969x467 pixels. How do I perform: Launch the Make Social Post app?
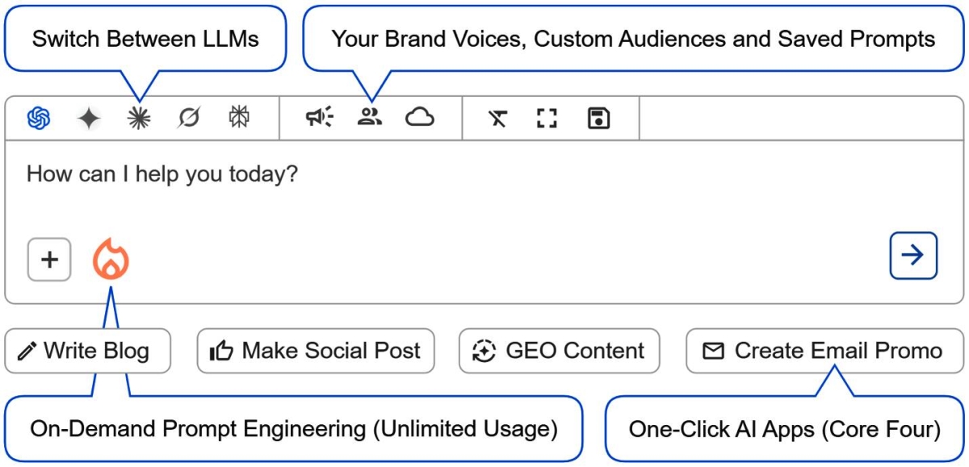point(316,351)
